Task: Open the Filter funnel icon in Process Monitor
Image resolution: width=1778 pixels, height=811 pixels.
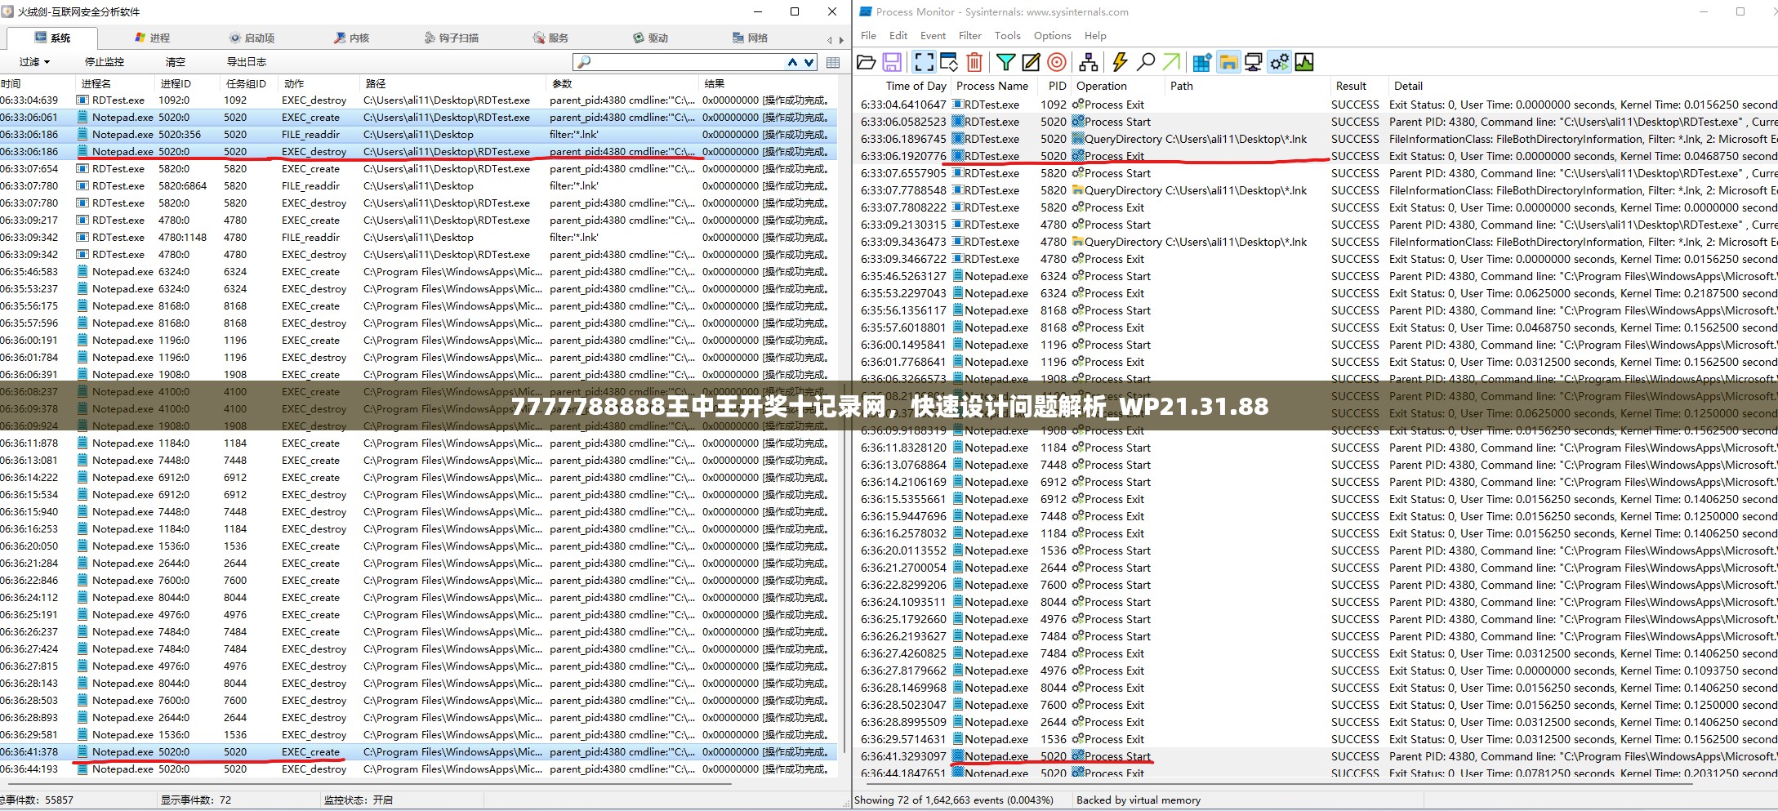Action: click(x=1006, y=62)
